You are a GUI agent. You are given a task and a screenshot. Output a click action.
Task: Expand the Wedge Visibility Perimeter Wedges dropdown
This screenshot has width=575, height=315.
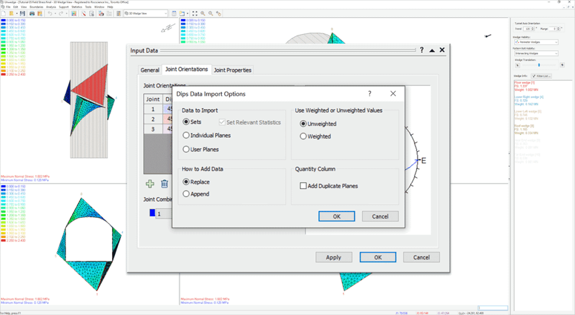pos(556,42)
